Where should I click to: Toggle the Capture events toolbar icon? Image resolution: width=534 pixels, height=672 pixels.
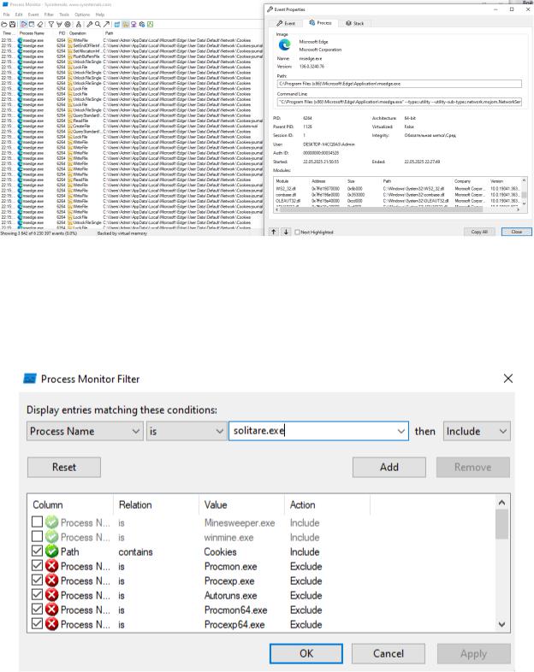click(x=23, y=25)
